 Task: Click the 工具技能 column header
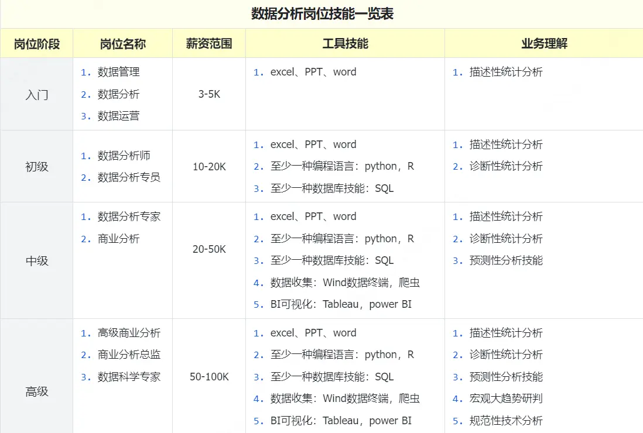click(x=345, y=44)
